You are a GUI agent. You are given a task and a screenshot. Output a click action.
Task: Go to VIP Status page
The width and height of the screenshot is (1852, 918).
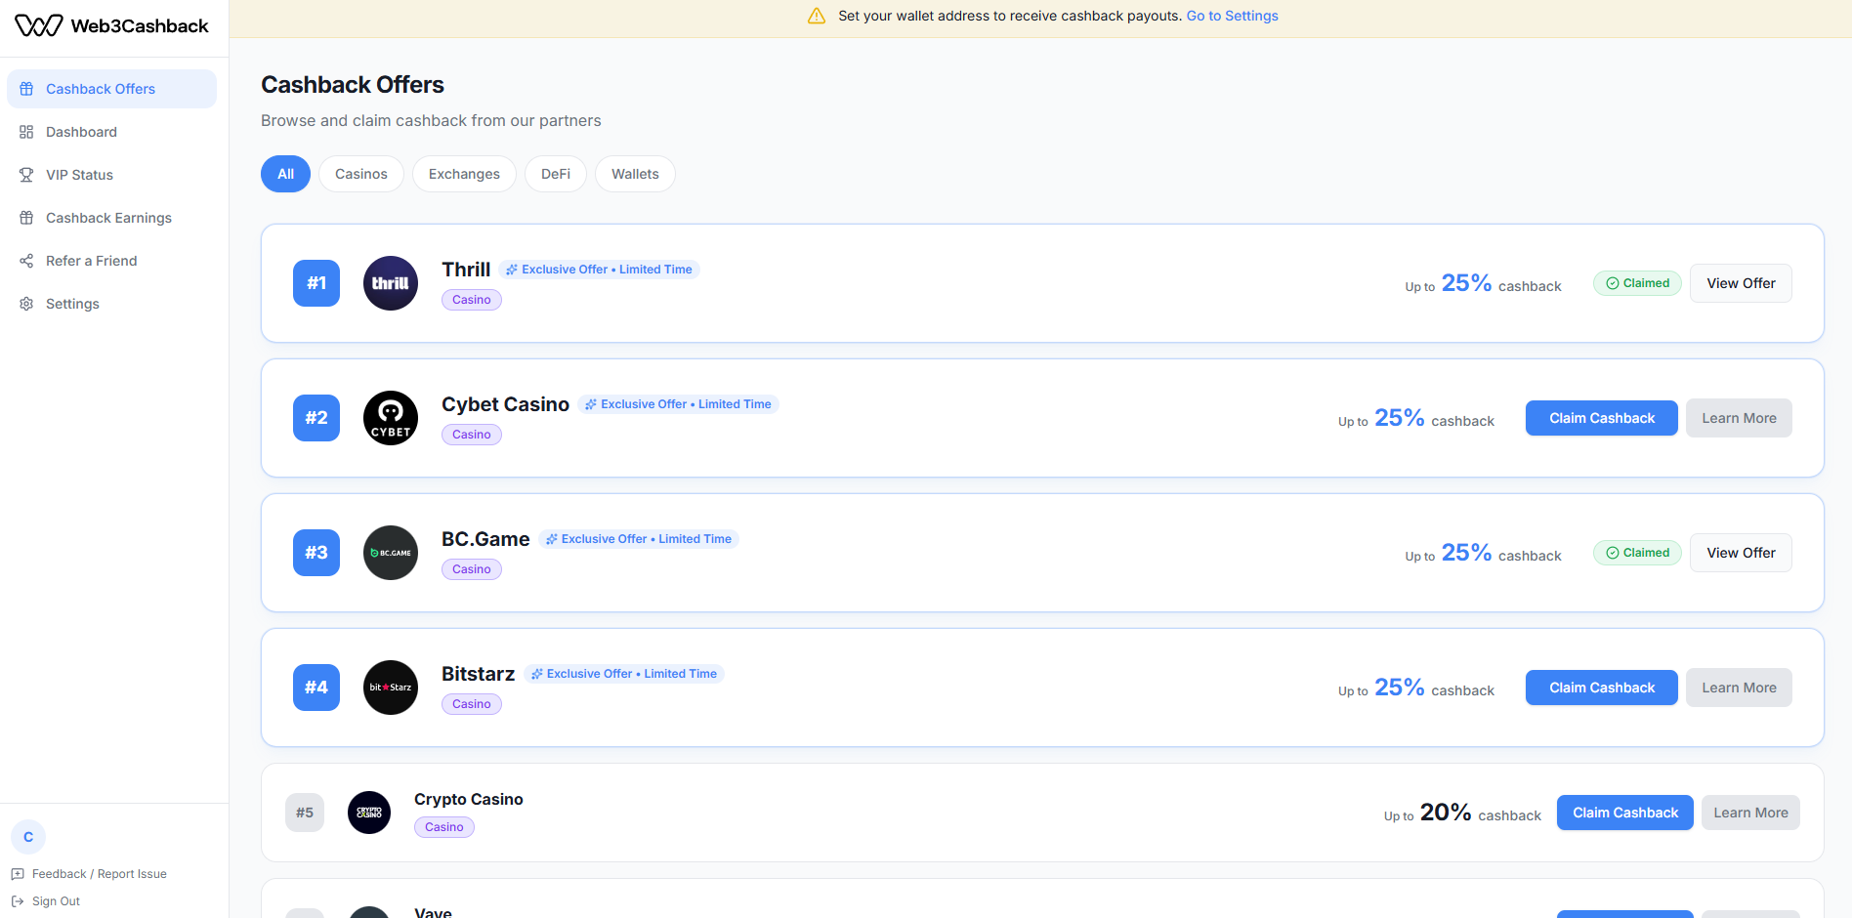(x=111, y=175)
